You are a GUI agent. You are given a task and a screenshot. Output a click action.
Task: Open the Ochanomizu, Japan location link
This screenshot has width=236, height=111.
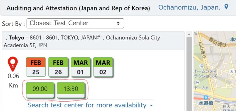(189, 7)
